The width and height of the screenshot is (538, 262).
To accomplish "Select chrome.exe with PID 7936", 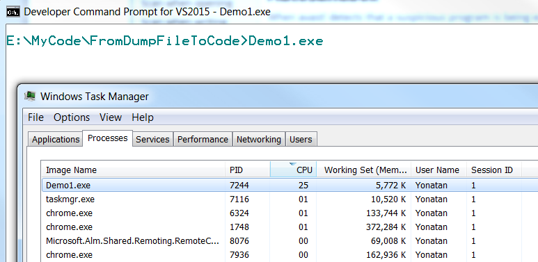I will (x=290, y=255).
